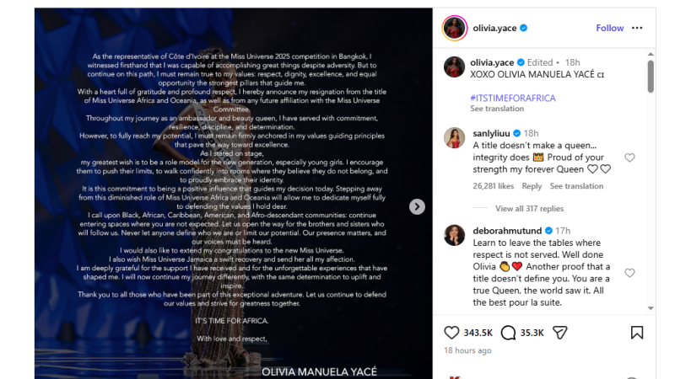Reply to sanlyliuu's comment
This screenshot has height=379, width=675.
(x=532, y=186)
